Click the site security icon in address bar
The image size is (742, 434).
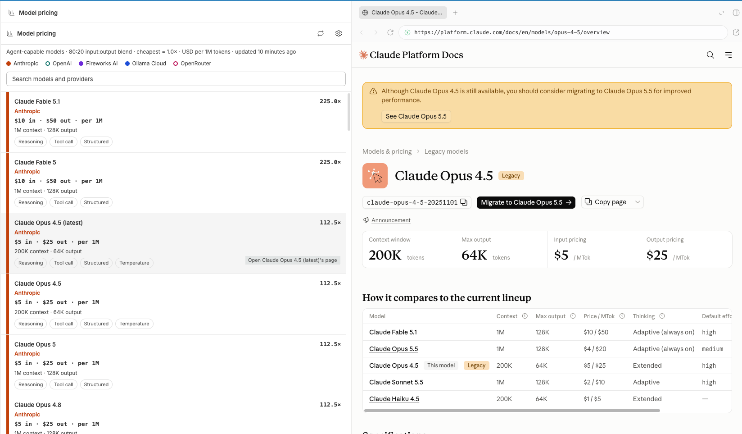pyautogui.click(x=407, y=32)
